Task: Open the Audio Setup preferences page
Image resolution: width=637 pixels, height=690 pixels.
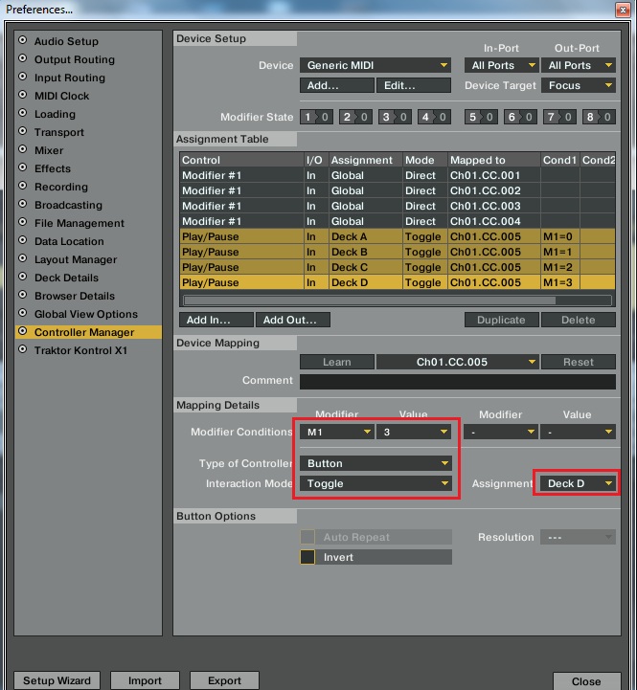Action: [66, 41]
